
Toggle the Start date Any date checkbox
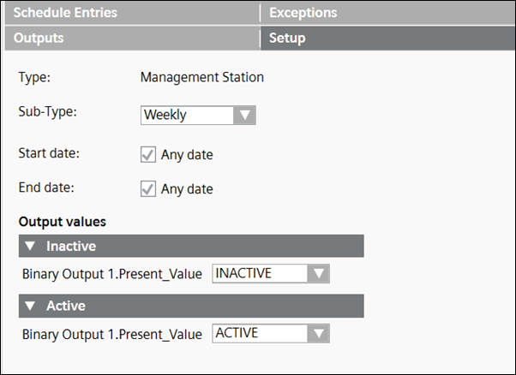pos(147,155)
